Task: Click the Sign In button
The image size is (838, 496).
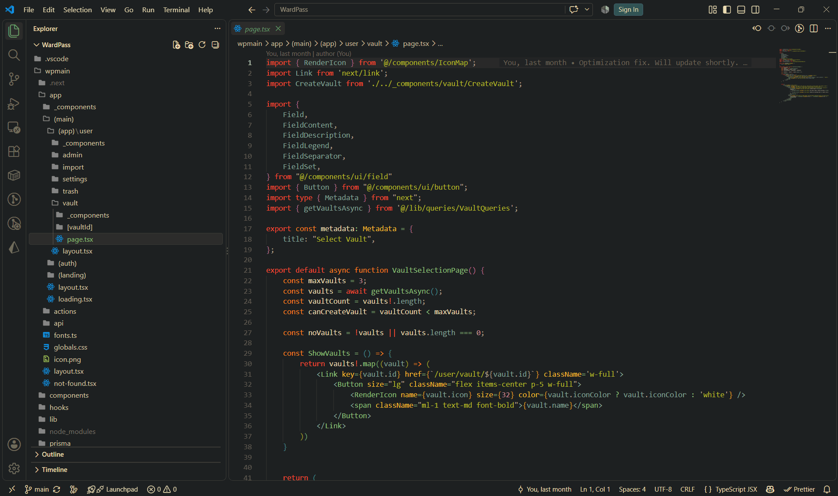Action: (x=628, y=10)
